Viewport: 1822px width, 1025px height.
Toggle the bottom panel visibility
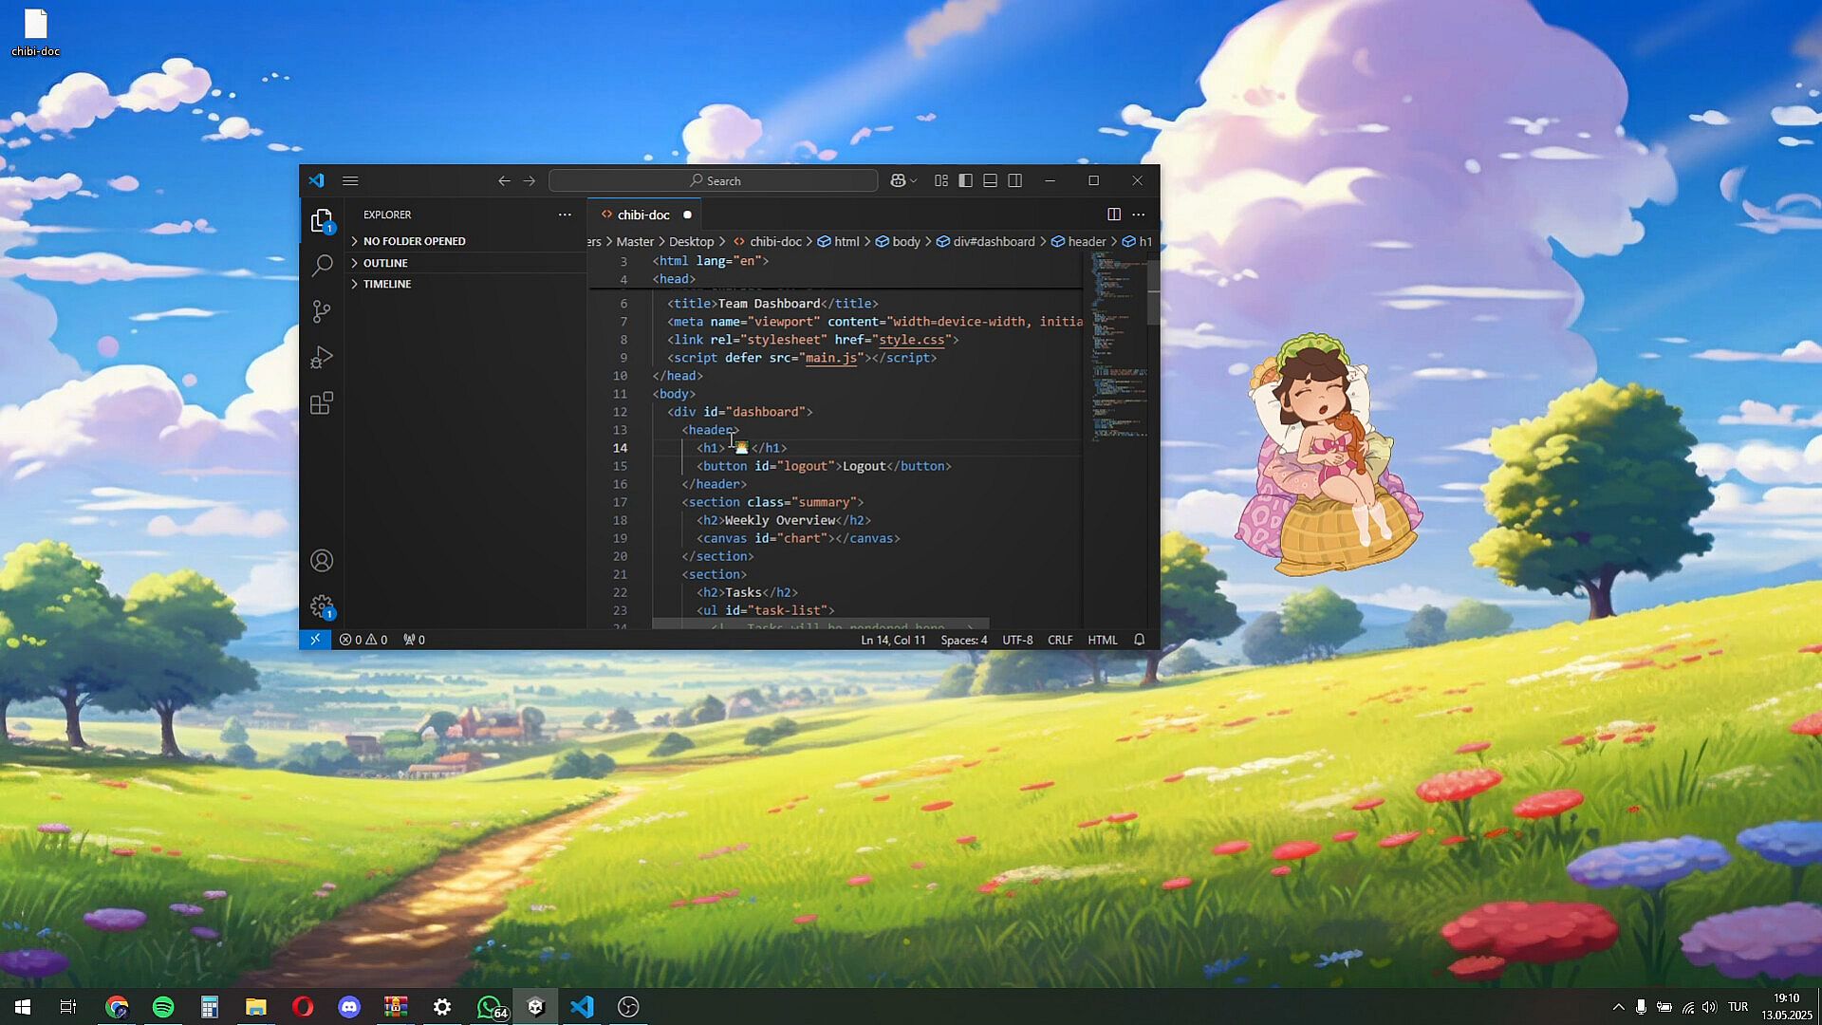tap(990, 180)
